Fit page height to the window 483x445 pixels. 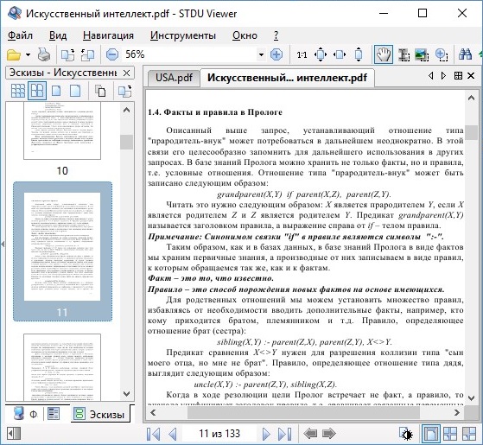pyautogui.click(x=359, y=54)
